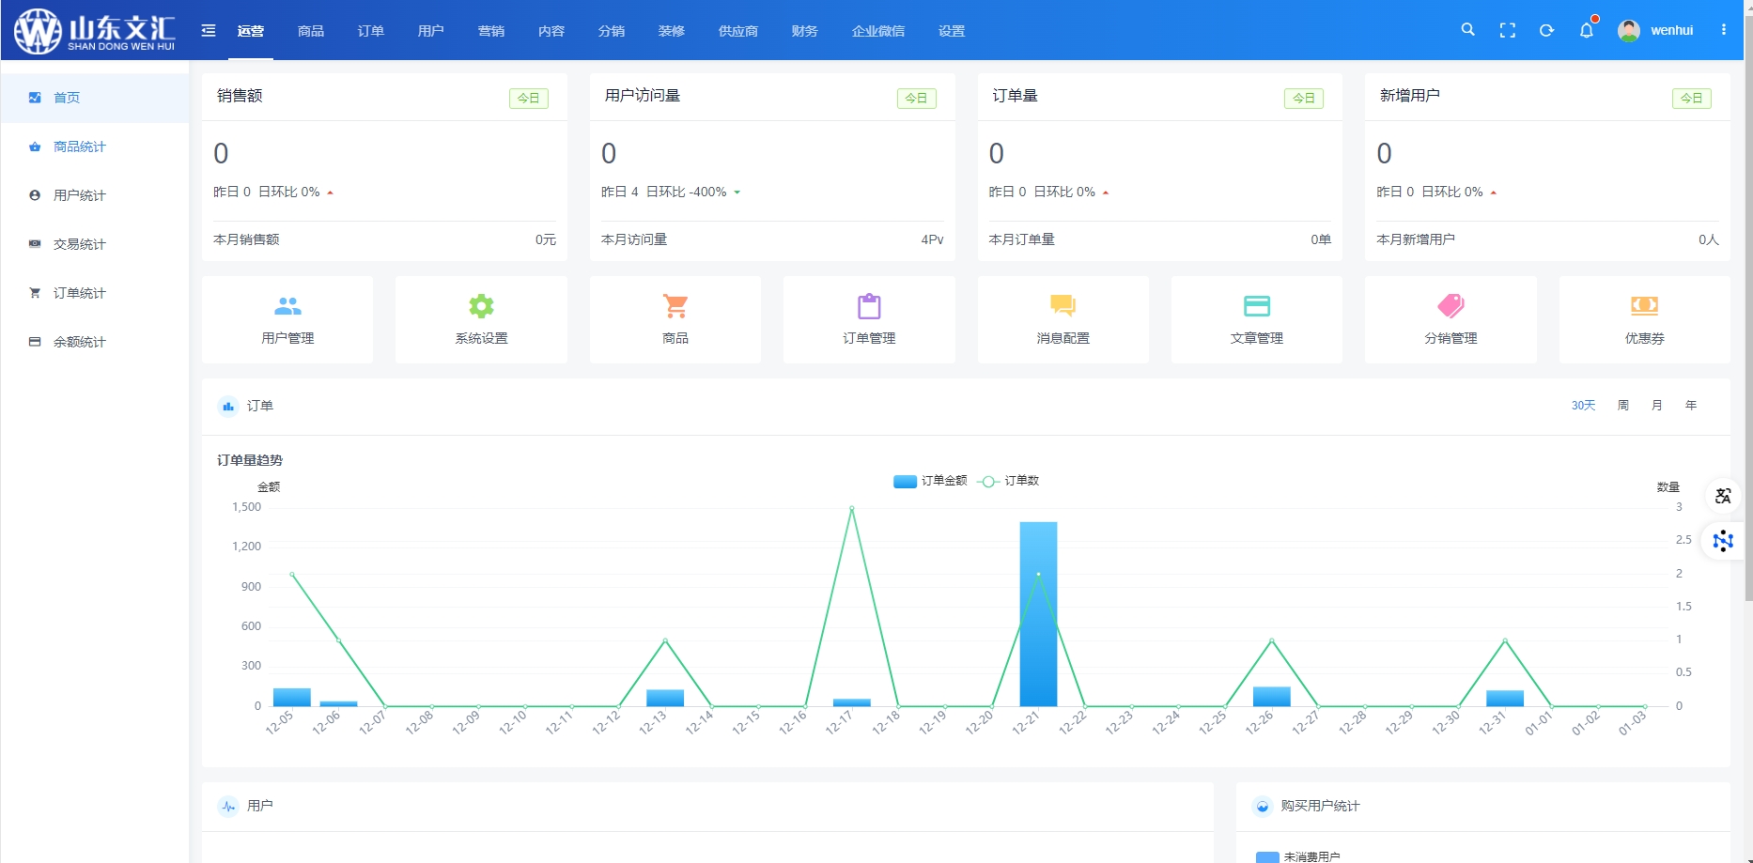Viewport: 1753px width, 863px height.
Task: Toggle the 订单金额 legend series
Action: click(x=930, y=481)
